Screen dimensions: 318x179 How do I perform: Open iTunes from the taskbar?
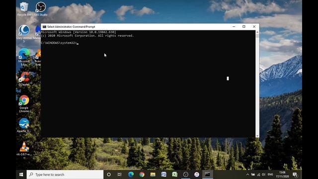[x=197, y=175]
